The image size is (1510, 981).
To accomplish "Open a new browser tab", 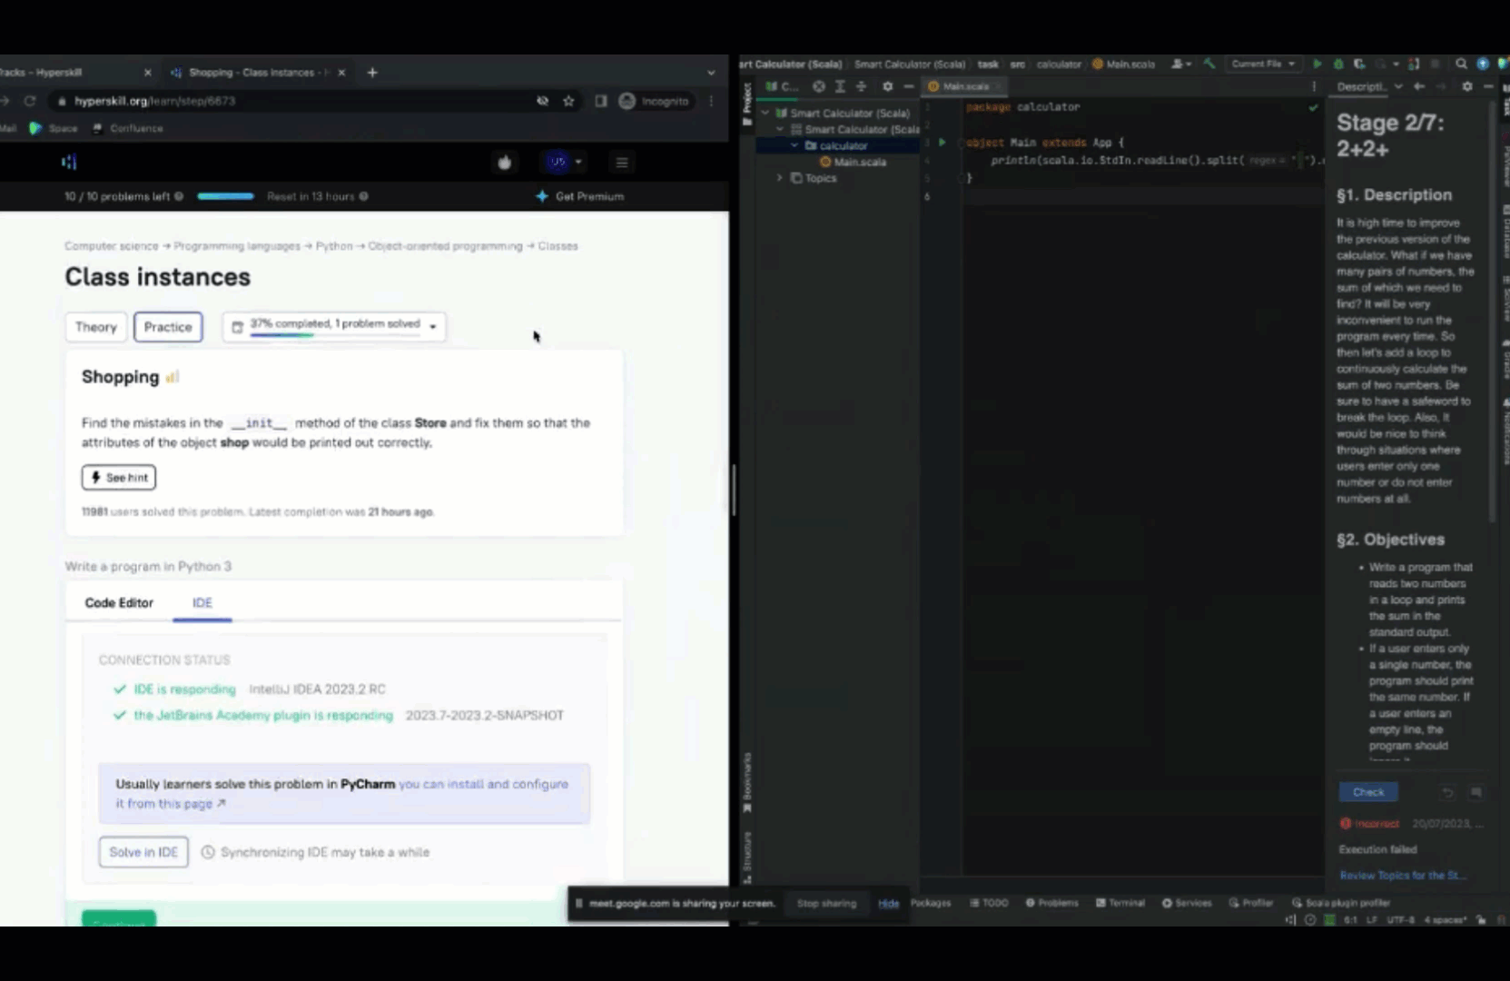I will (372, 73).
